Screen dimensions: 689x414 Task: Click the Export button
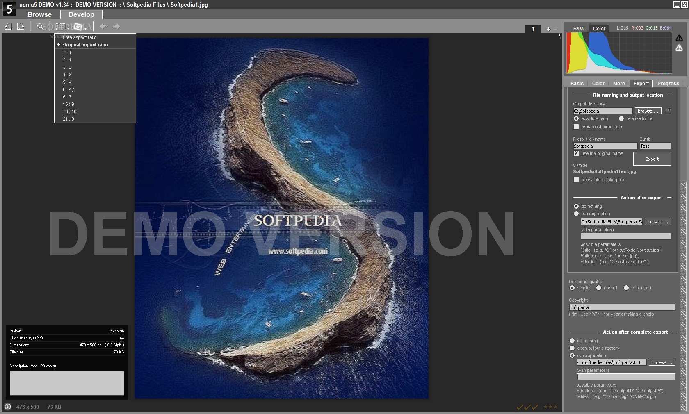click(x=652, y=159)
